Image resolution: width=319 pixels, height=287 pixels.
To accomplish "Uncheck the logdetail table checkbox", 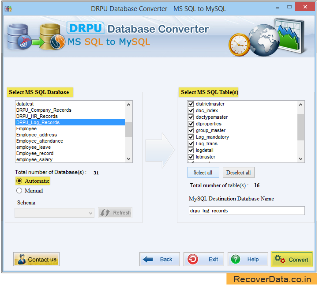I will point(191,151).
